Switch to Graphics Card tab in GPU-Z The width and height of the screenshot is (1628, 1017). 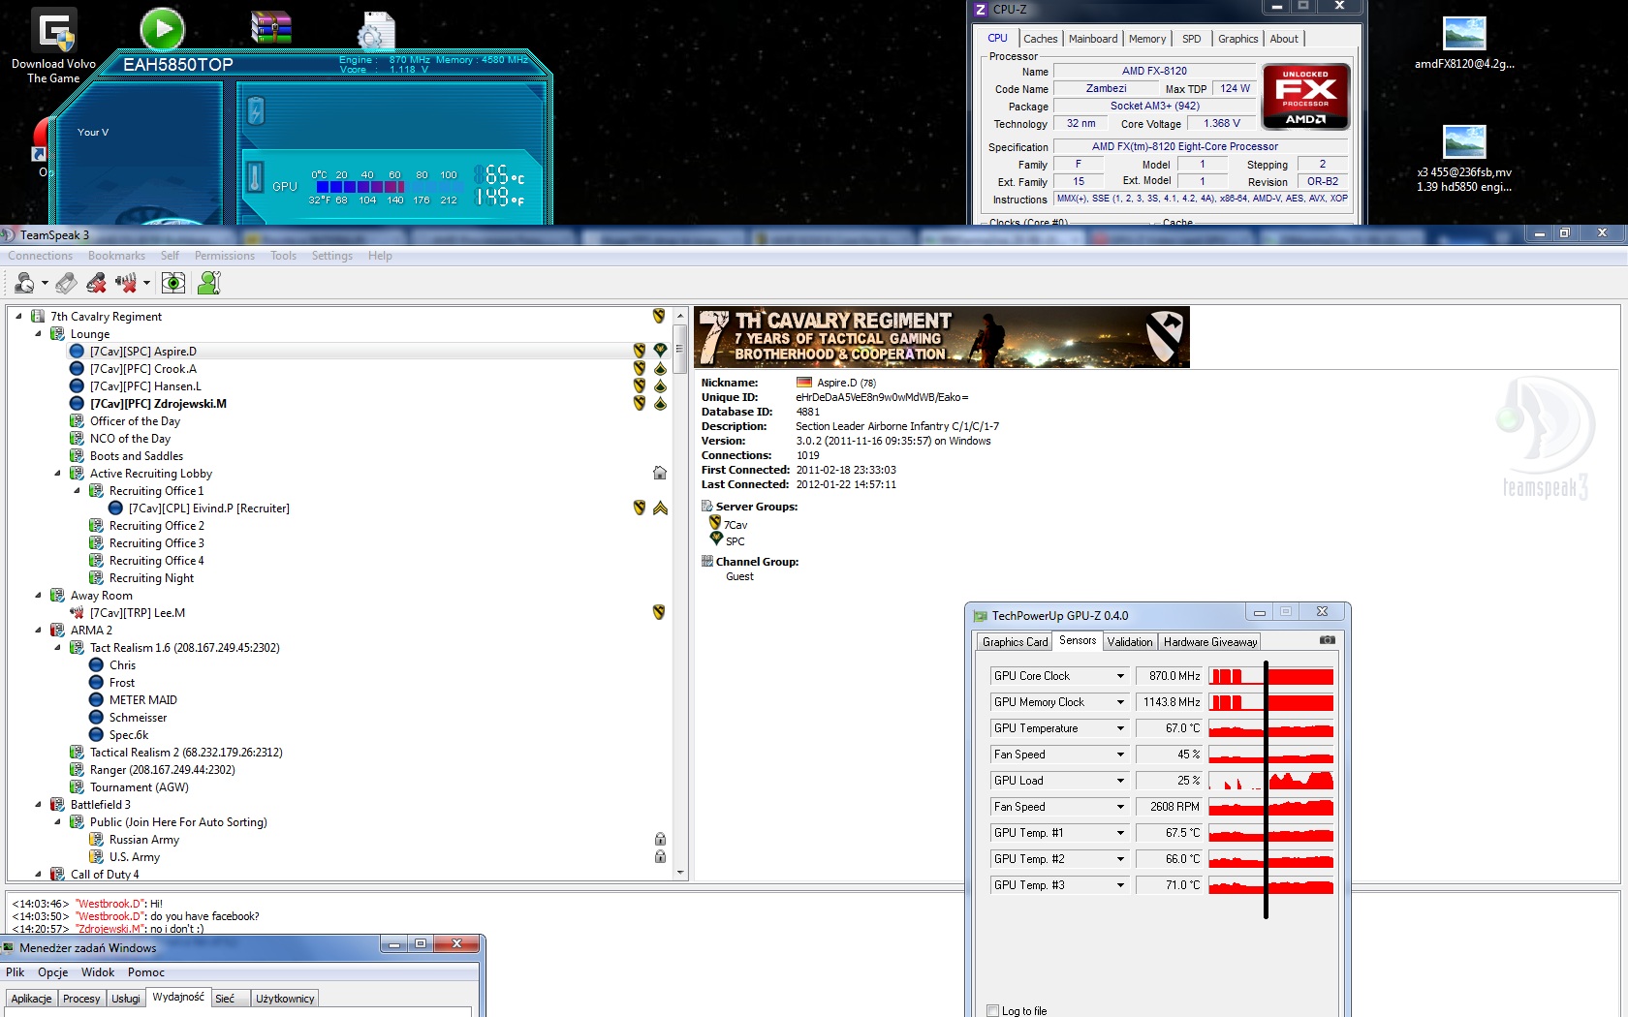[x=1015, y=642]
